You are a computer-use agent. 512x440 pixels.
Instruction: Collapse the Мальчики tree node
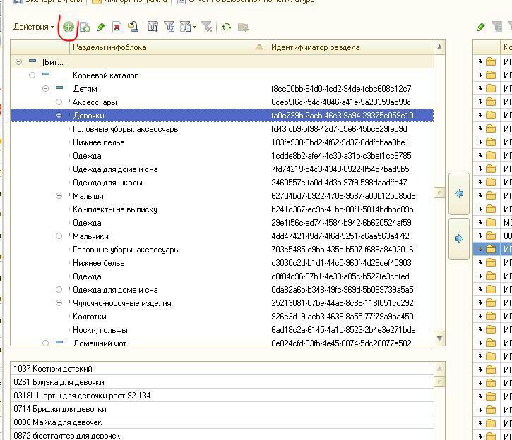(x=59, y=236)
